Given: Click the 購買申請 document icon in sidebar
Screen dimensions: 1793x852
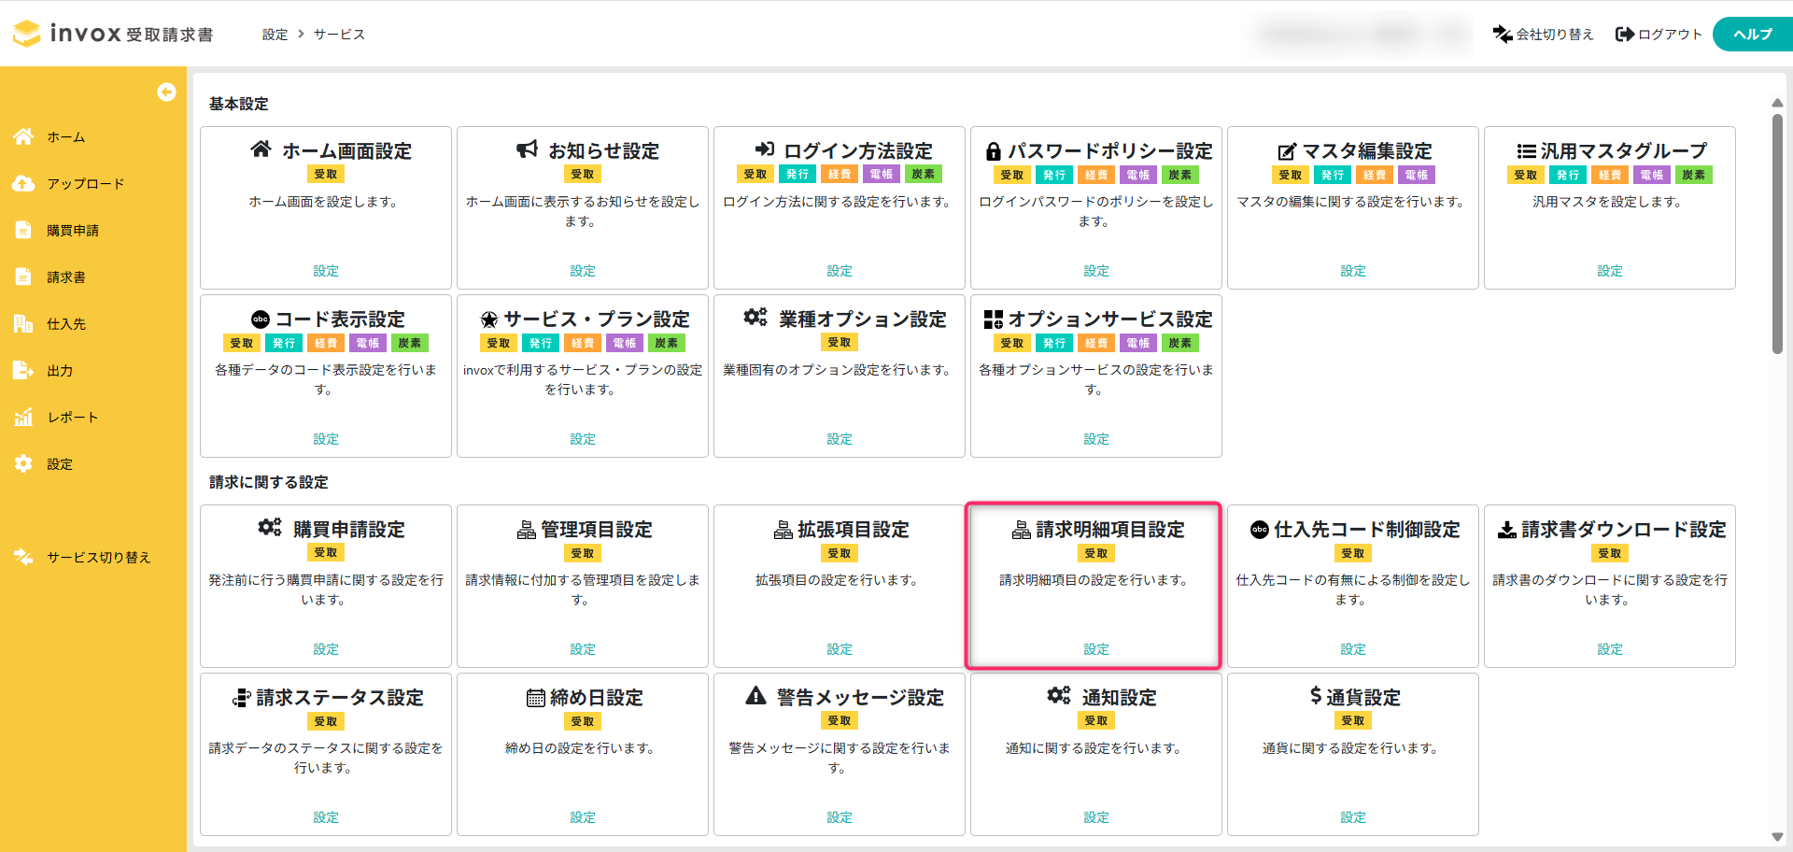Looking at the screenshot, I should point(23,230).
